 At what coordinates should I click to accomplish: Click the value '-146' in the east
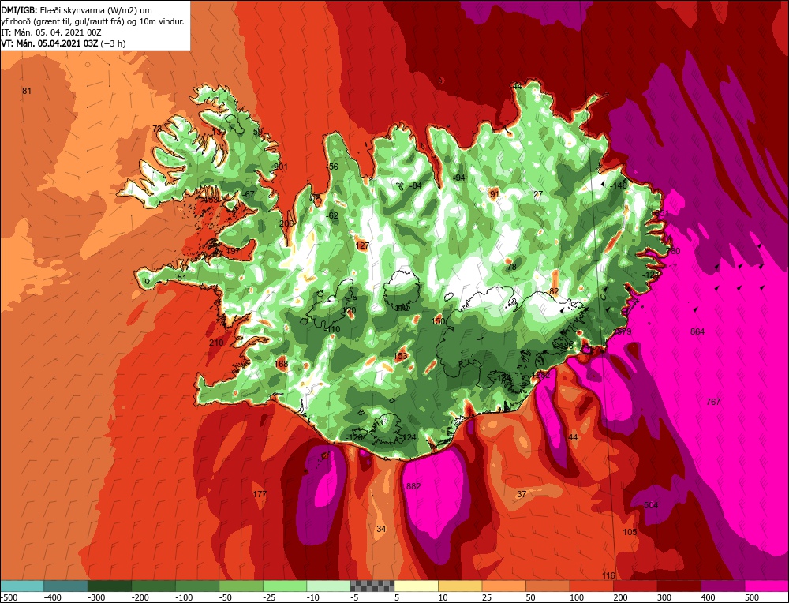tap(619, 185)
